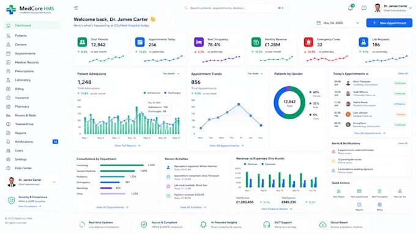Image resolution: width=416 pixels, height=234 pixels.
Task: Click the 60% Female gender legend dot
Action: (310, 92)
